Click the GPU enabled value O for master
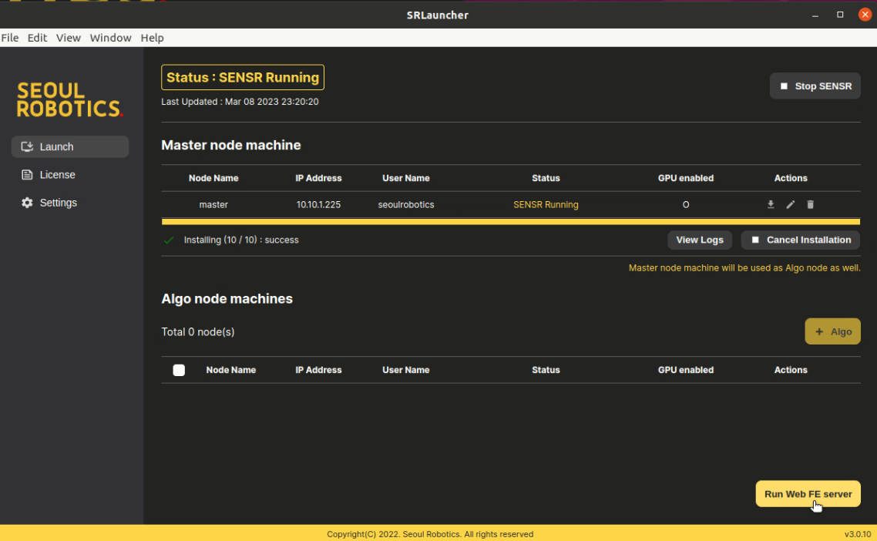 pyautogui.click(x=686, y=205)
